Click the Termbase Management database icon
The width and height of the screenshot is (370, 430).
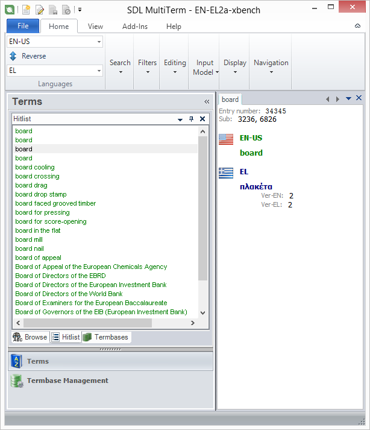point(17,381)
